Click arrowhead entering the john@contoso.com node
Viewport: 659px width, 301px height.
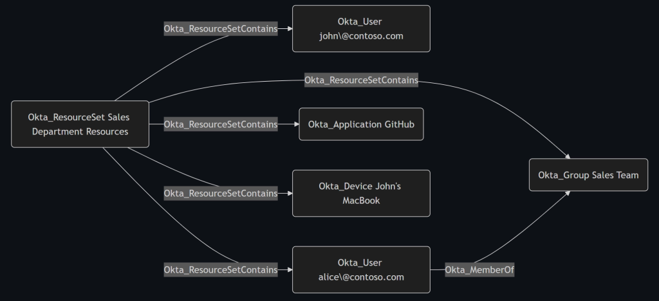tap(290, 29)
